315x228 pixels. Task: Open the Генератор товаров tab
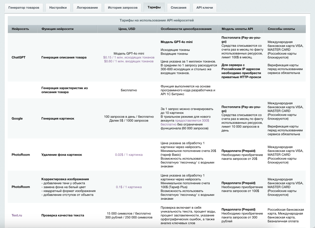(x=24, y=8)
